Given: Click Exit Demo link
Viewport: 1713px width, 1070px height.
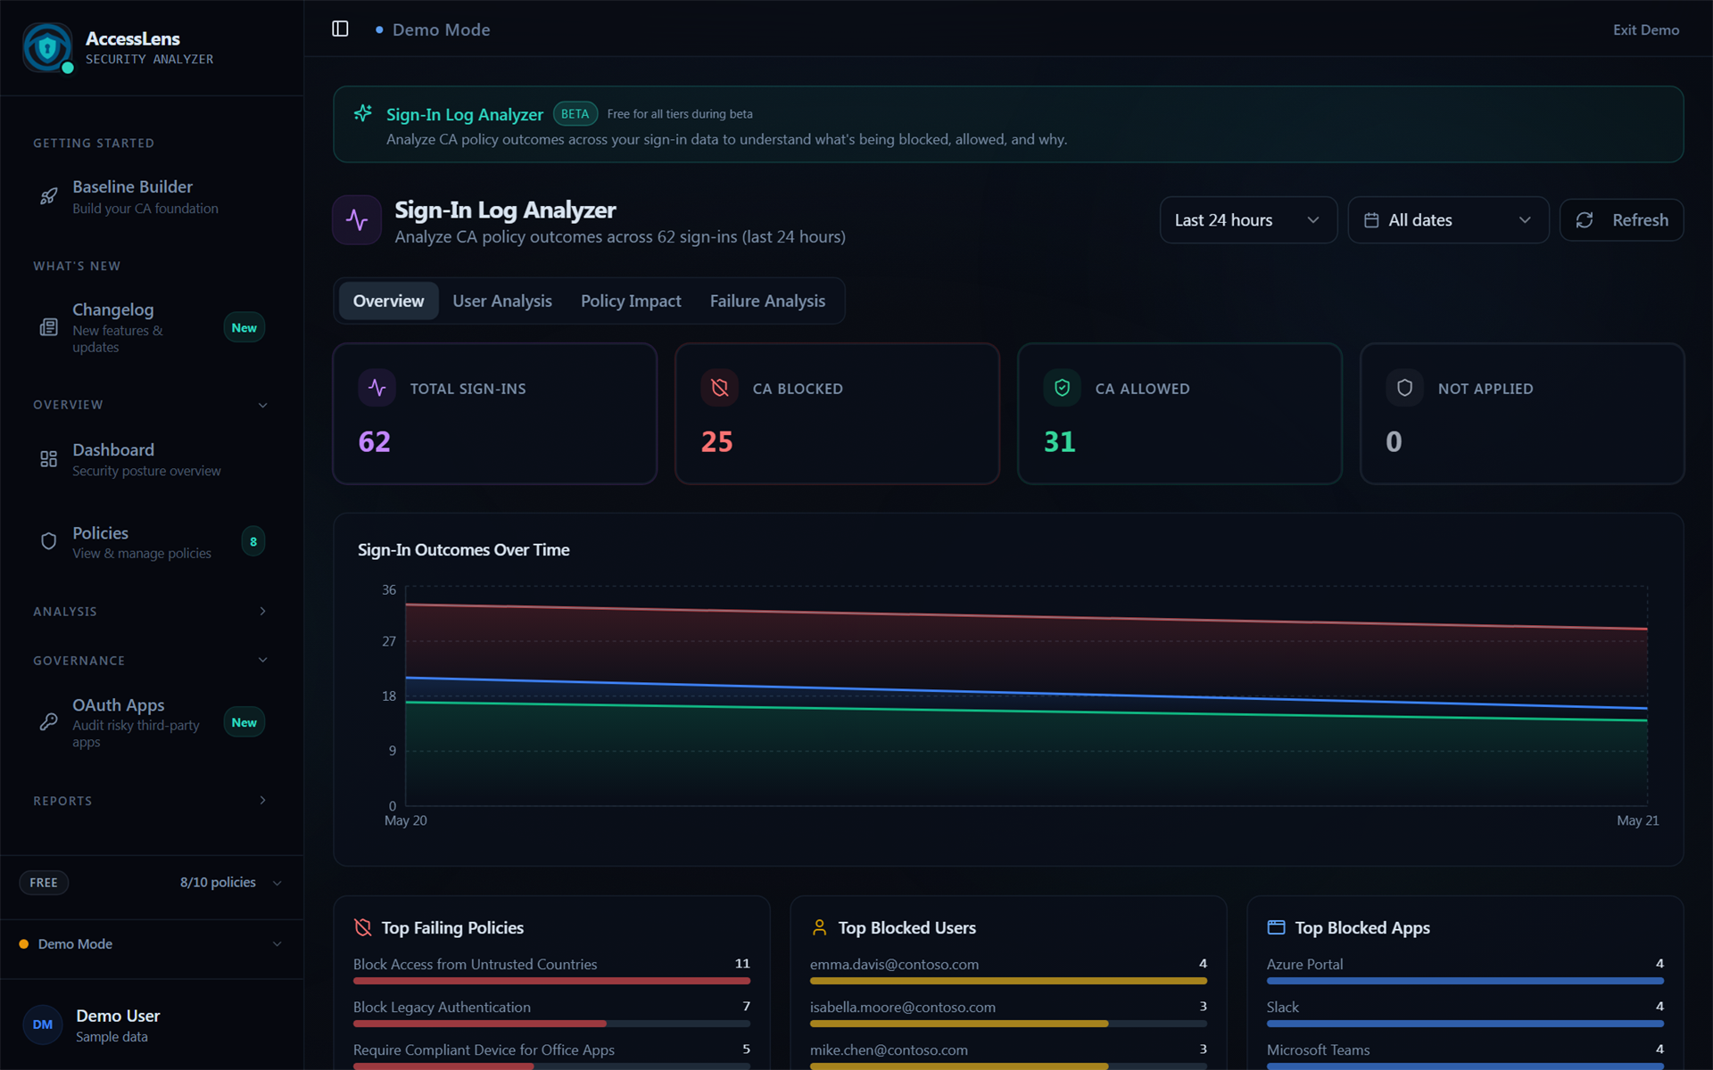Looking at the screenshot, I should tap(1646, 29).
